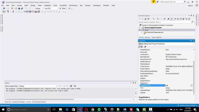Click the Output panel horizontal scrollbar
Image resolution: width=199 pixels, height=112 pixels.
(x=40, y=99)
